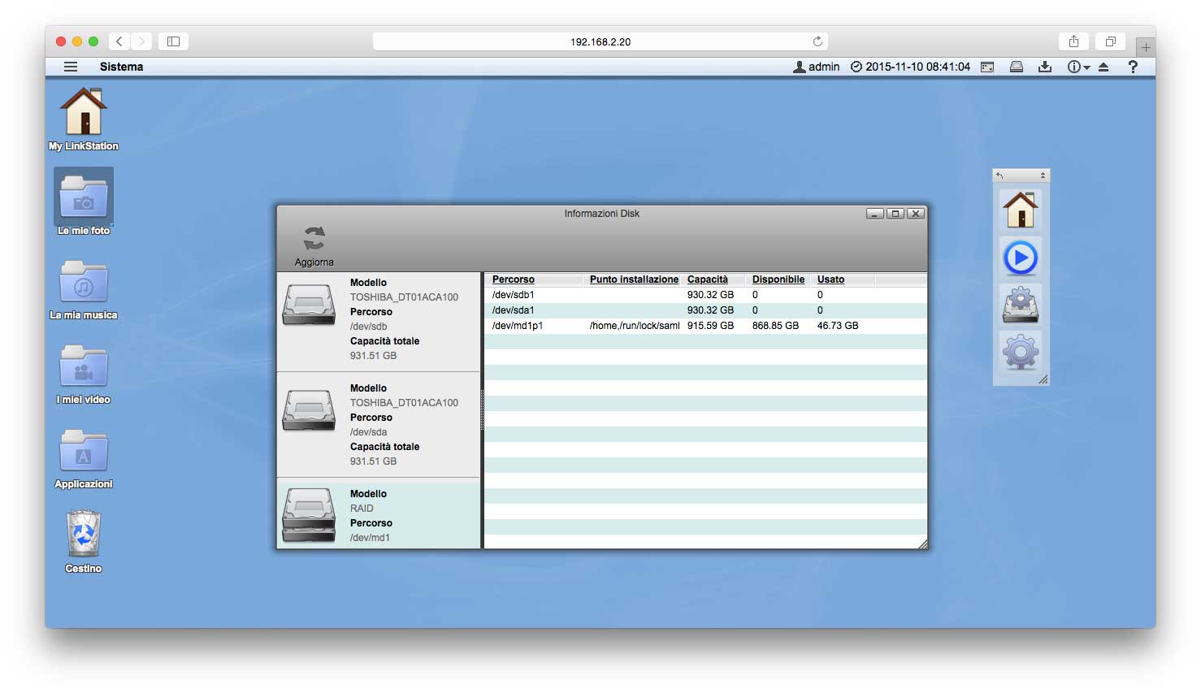
Task: Collapse the side dock with double-arrow
Action: (x=1043, y=175)
